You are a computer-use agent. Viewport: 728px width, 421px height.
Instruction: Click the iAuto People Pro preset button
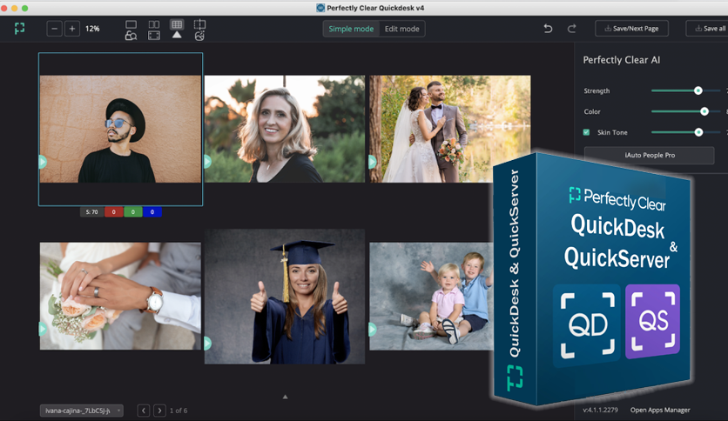click(649, 156)
